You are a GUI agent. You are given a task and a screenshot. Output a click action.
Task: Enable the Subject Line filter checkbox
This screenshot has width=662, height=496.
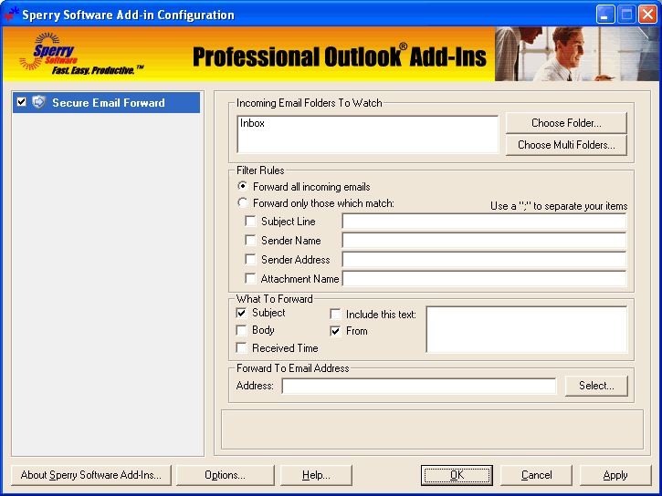coord(250,222)
